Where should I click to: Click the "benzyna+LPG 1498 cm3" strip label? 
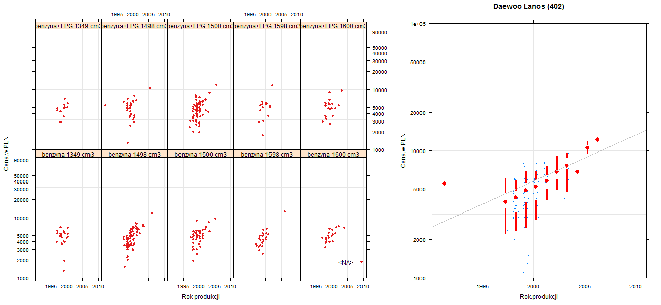coord(134,26)
